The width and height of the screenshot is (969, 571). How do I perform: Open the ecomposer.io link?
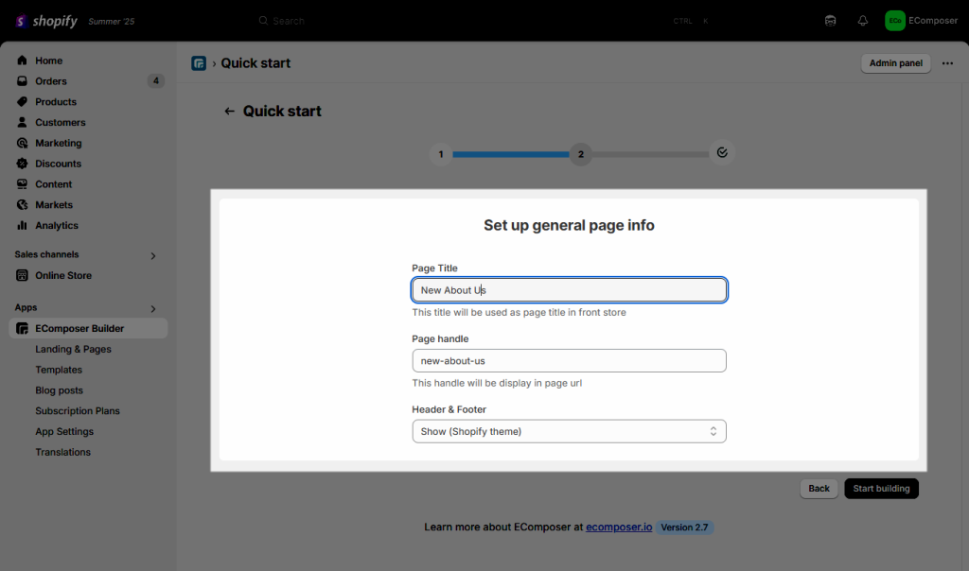click(619, 527)
